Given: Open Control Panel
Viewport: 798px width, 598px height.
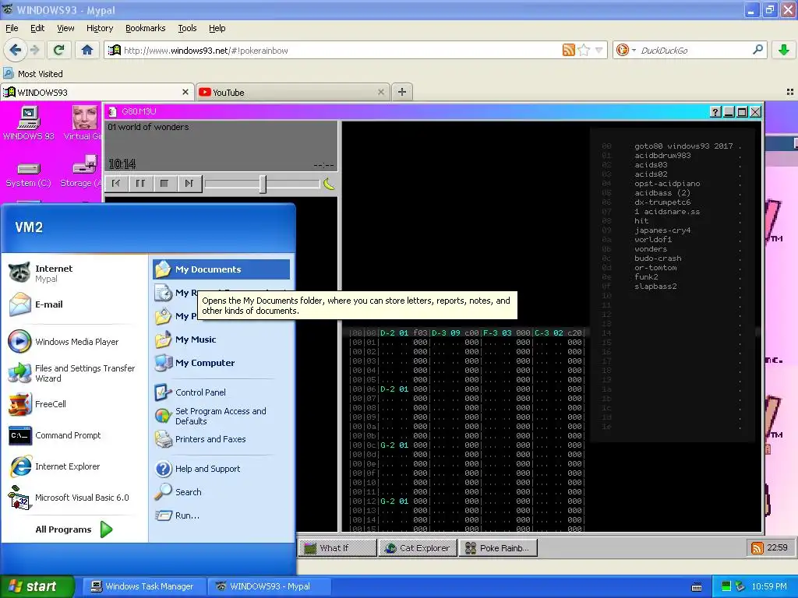Looking at the screenshot, I should (221, 392).
